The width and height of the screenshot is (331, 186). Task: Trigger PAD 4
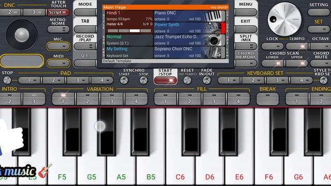[x=102, y=80]
